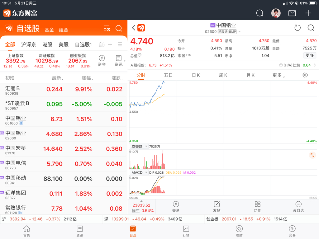The width and height of the screenshot is (319, 239).
Task: Go to 理财 wealth tab
Action: [239, 231]
